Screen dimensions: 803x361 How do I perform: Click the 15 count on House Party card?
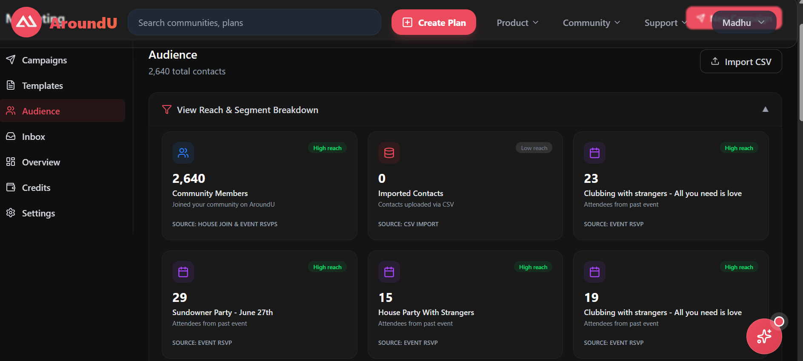[x=385, y=298]
